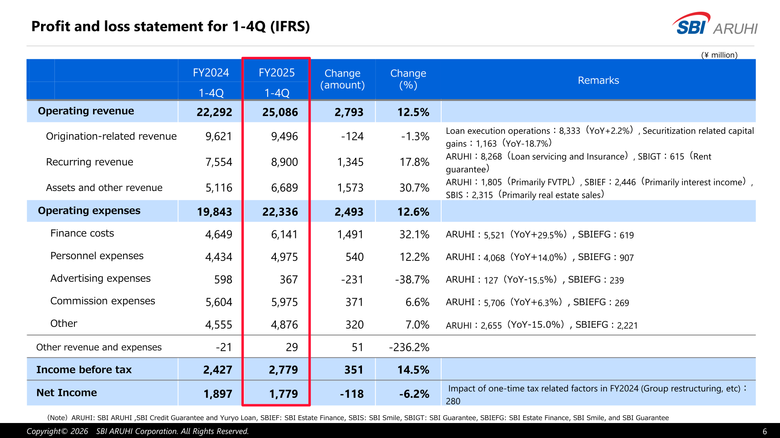
Task: Select 'Other revenue and expenses' label
Action: [99, 347]
